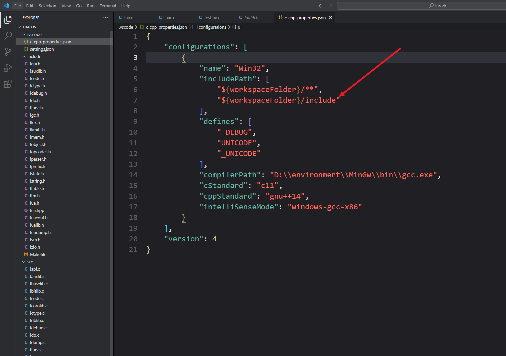Open the Explorer view in activity bar
506x356 pixels.
[x=8, y=20]
